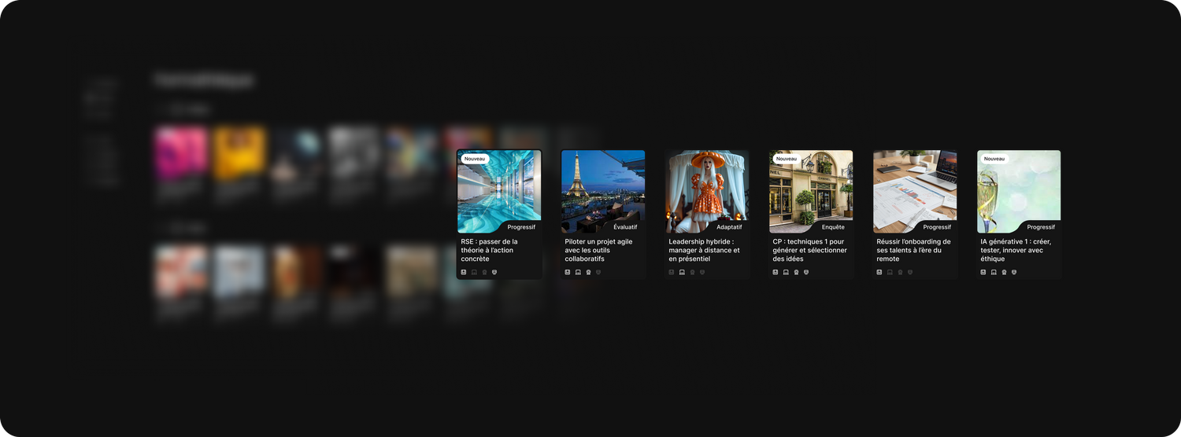Select the thumbnail of woman in orange polka-dot dress
The width and height of the screenshot is (1181, 437).
click(707, 191)
